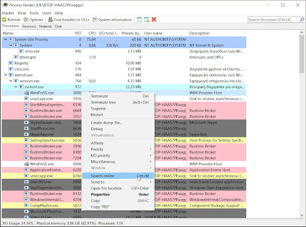Click the Process Hacker title bar icon
The image size is (306, 227).
5,5
